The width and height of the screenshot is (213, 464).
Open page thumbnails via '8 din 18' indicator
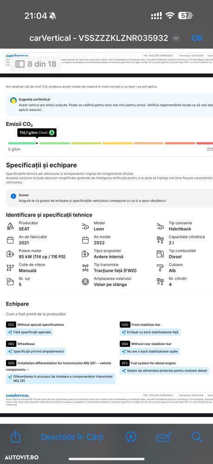[36, 64]
